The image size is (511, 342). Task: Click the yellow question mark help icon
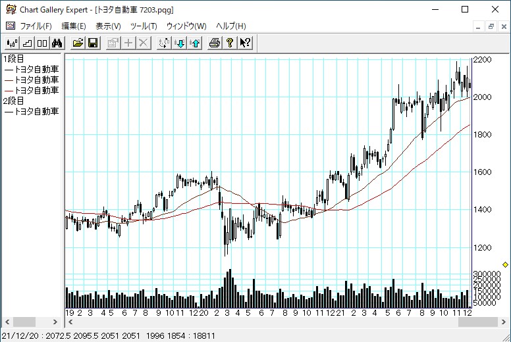pos(230,43)
